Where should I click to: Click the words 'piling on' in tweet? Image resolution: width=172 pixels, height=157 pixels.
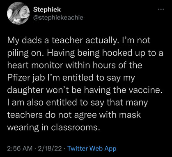pyautogui.click(x=24, y=54)
